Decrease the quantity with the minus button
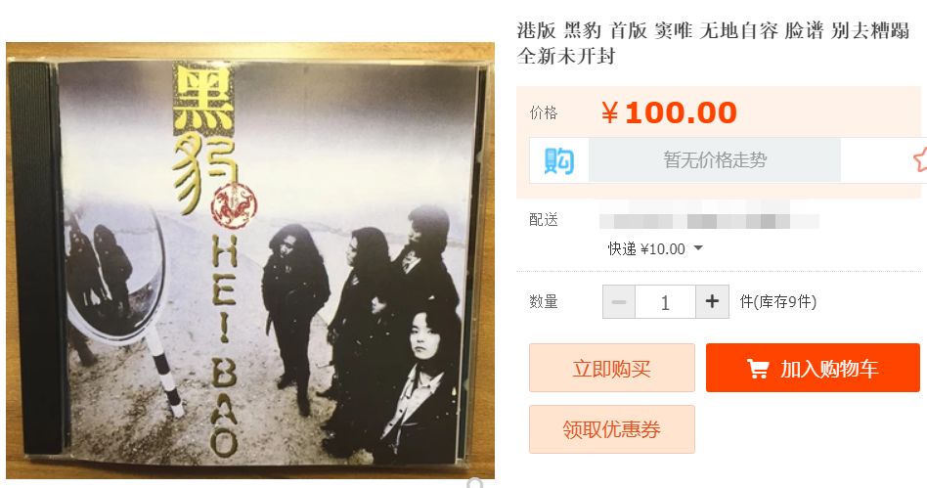The width and height of the screenshot is (927, 488). point(619,301)
